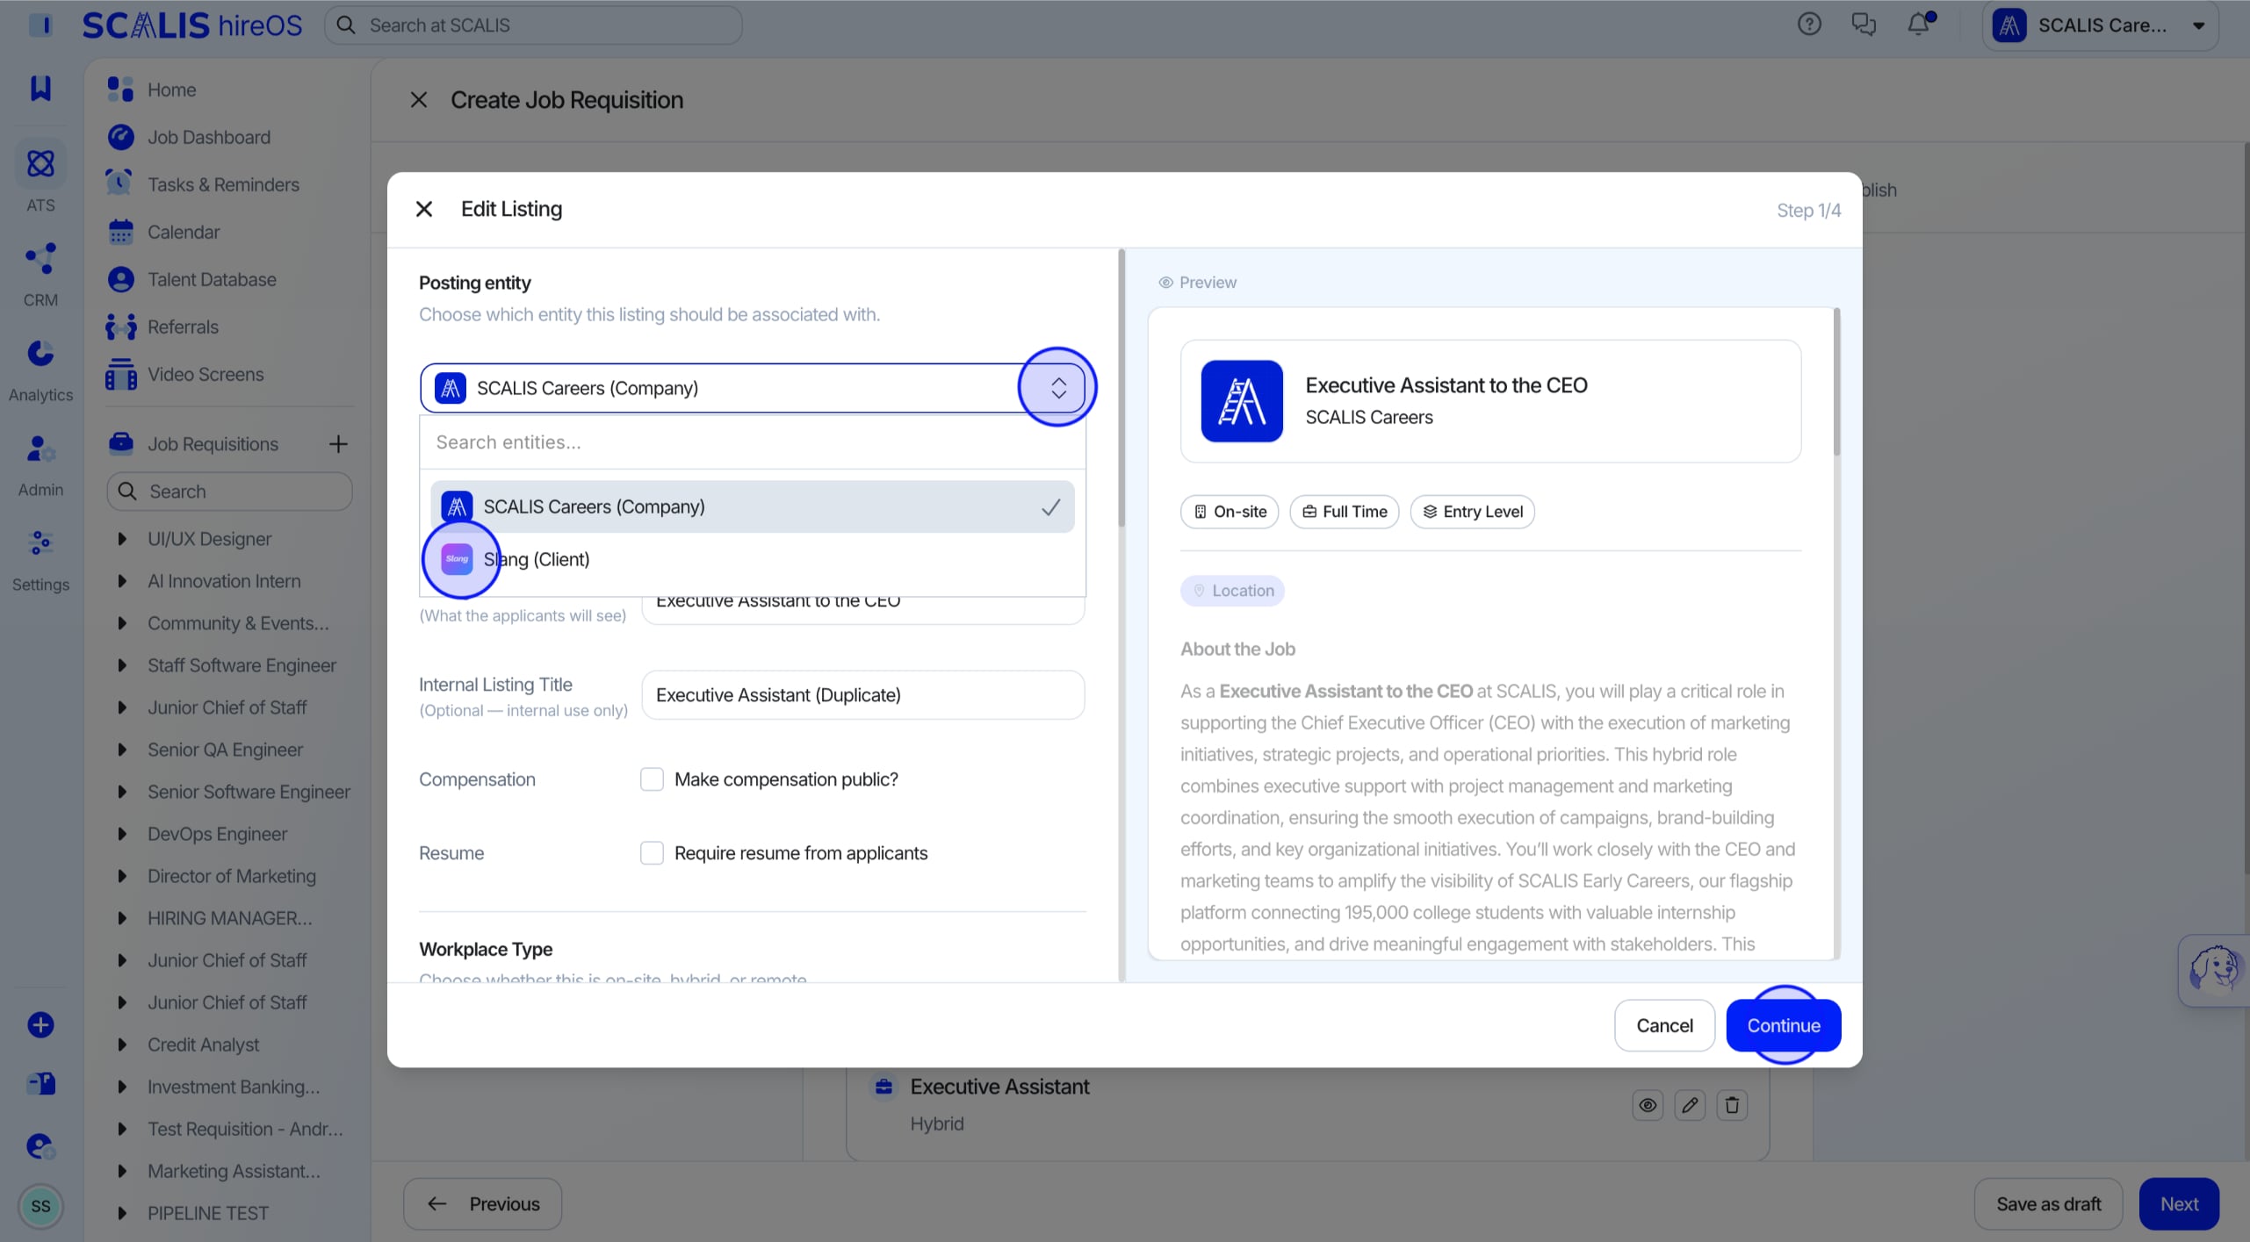Open the Settings module icon
2250x1242 pixels.
40,543
